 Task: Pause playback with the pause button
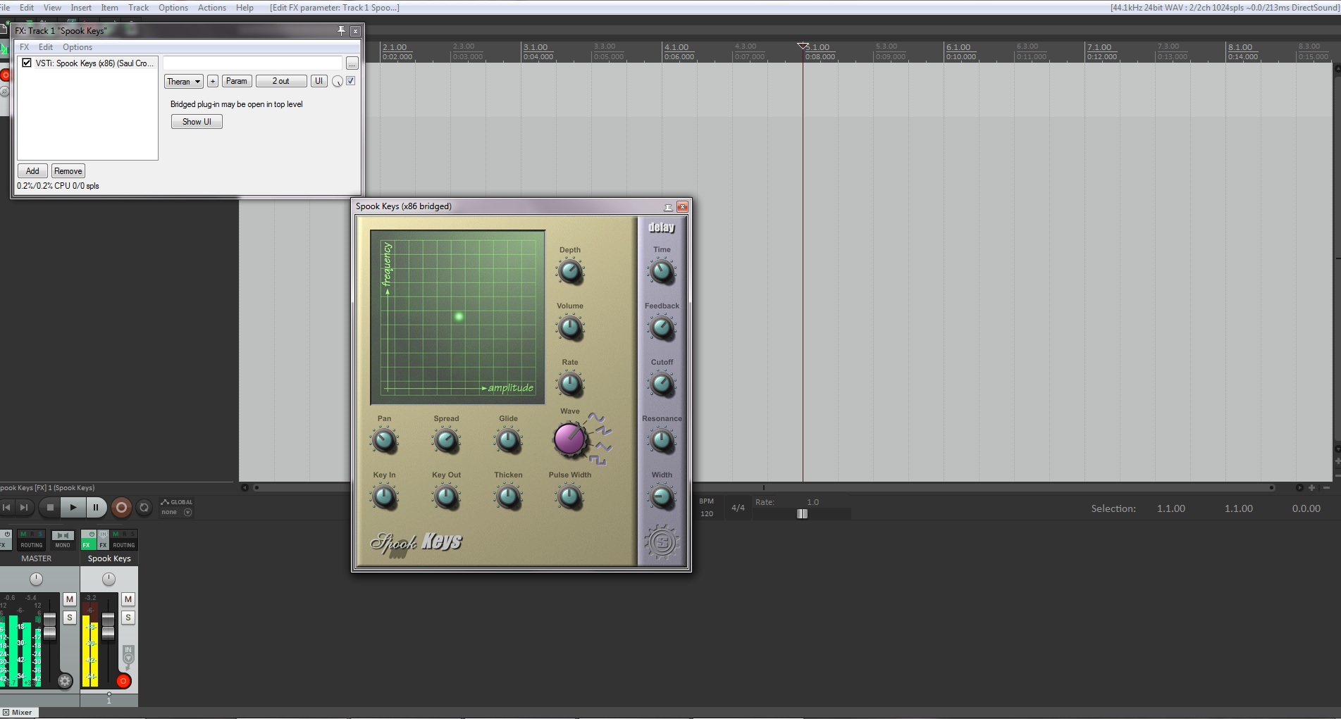[x=96, y=507]
